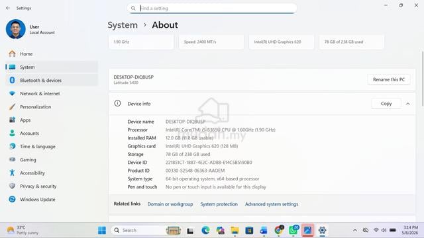Open Google Chrome from the taskbar
Viewport: 424px width, 238px height.
pos(278,230)
